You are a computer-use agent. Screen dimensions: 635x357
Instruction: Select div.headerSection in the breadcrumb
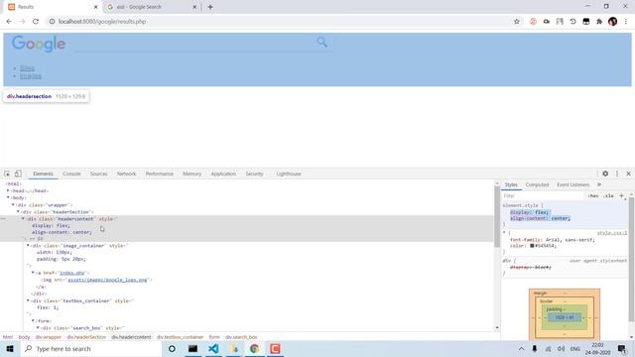[x=86, y=337]
